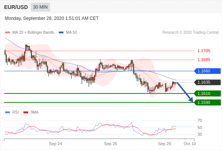The image size is (222, 150).
Task: Click the Sep 24 date axis label
Action: click(x=56, y=144)
